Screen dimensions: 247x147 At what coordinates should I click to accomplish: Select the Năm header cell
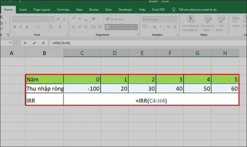[44, 79]
